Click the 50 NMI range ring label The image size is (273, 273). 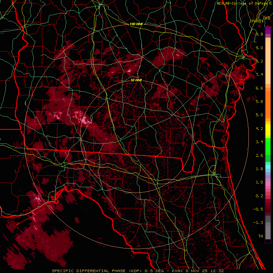pyautogui.click(x=136, y=80)
